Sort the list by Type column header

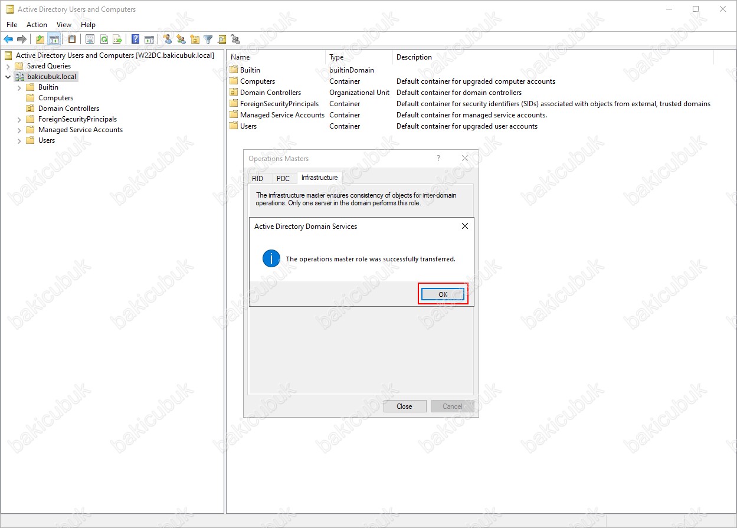tap(359, 57)
